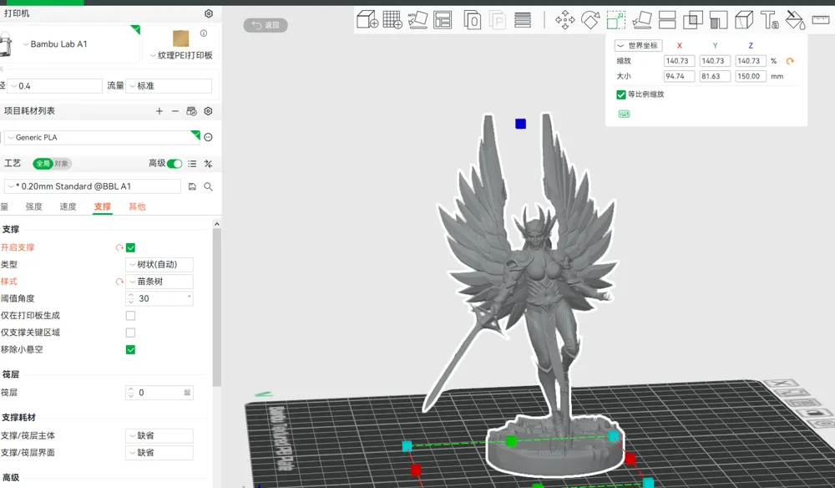835x488 pixels.
Task: Switch process scope to 对象
Action: (x=61, y=164)
